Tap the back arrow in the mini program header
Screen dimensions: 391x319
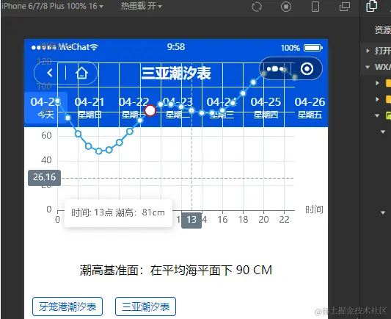tap(50, 73)
